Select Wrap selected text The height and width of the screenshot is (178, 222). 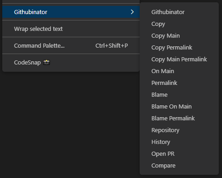click(71, 29)
